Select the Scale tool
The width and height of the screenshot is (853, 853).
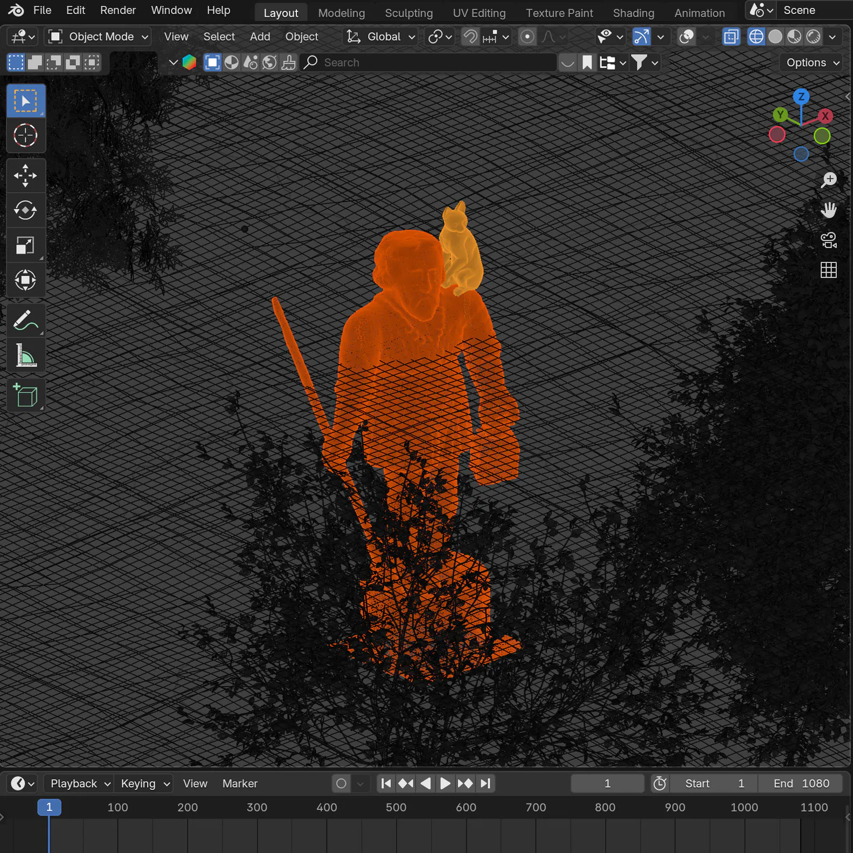pyautogui.click(x=25, y=246)
